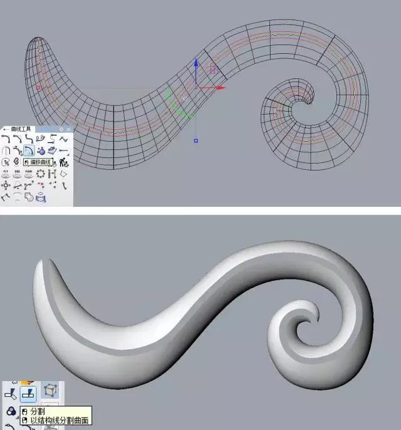
Task: Click the blue square gumball scale handle
Action: pos(196,140)
